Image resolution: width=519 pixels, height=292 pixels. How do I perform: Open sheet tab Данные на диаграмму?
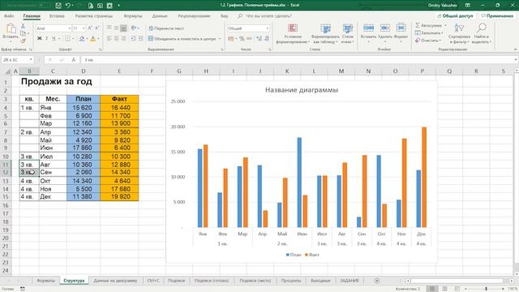tap(115, 281)
